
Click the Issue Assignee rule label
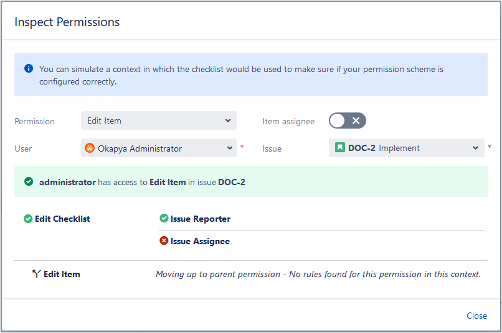tap(200, 241)
